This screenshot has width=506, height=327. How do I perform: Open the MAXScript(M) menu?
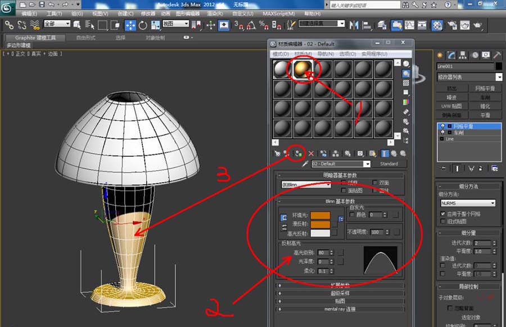coord(279,13)
